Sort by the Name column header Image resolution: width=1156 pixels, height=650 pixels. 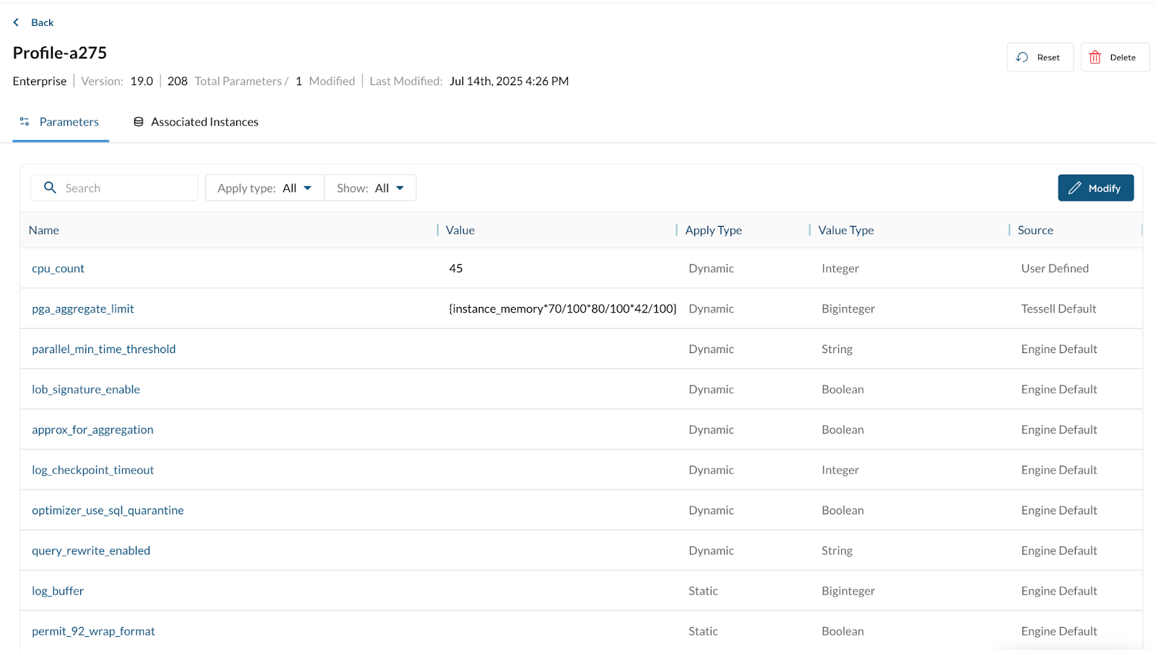pyautogui.click(x=44, y=230)
